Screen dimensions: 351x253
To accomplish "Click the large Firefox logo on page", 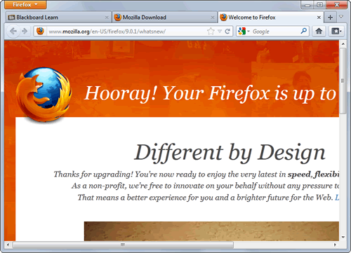I will [44, 95].
